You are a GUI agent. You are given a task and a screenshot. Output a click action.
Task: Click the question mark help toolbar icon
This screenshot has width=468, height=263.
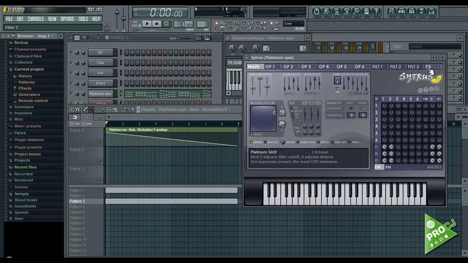[x=376, y=12]
